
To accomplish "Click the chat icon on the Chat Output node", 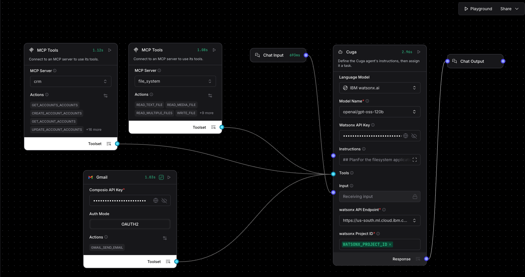I will (455, 61).
